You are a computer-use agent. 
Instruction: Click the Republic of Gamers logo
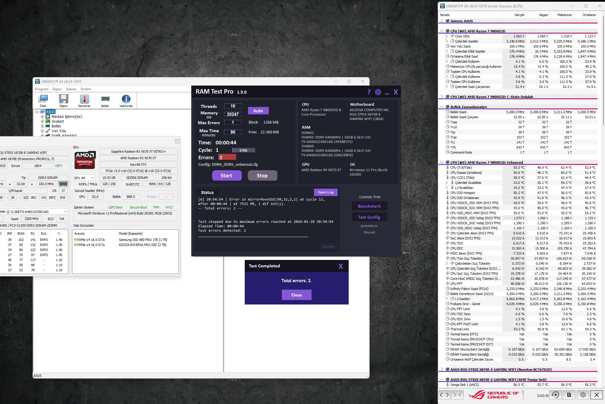494,395
